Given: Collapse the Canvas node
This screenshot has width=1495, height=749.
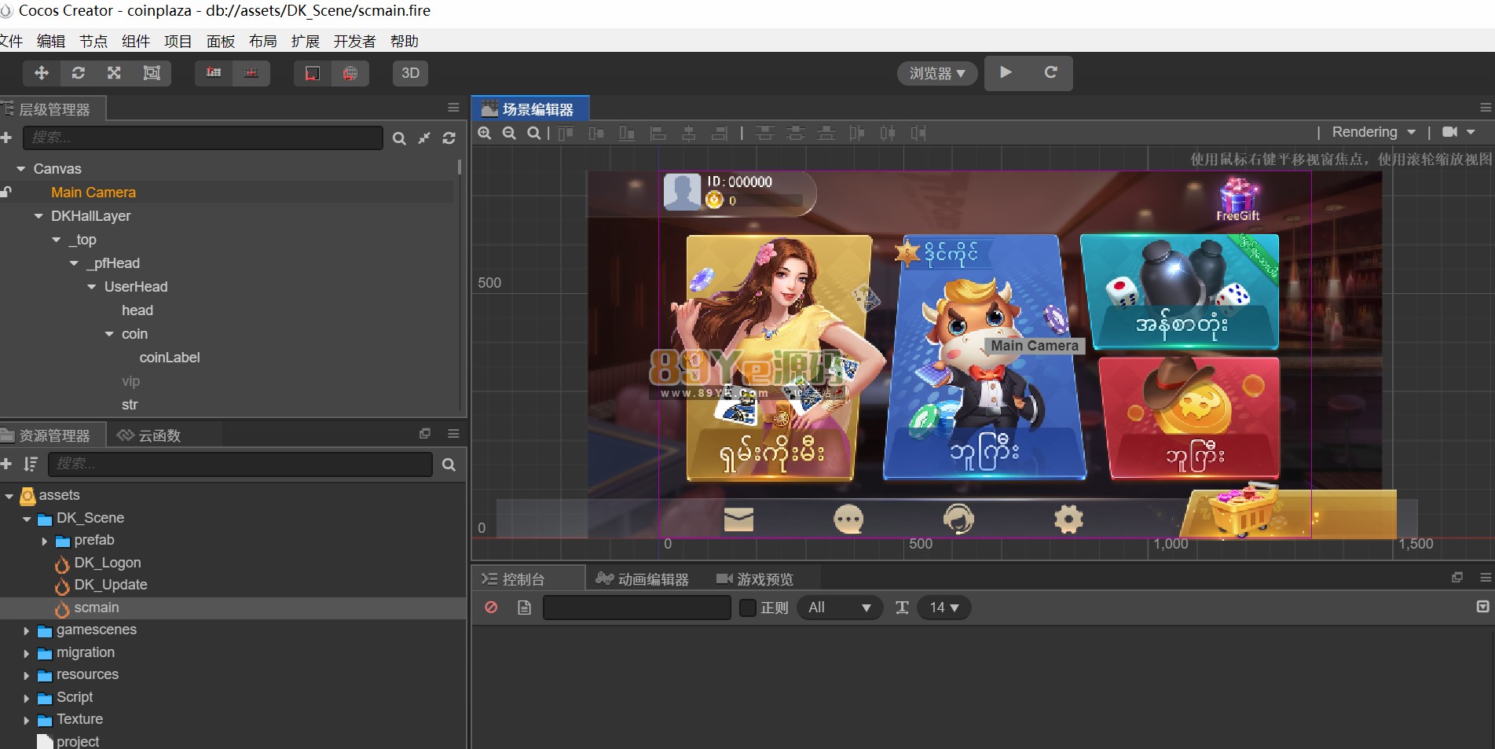Looking at the screenshot, I should pos(21,169).
